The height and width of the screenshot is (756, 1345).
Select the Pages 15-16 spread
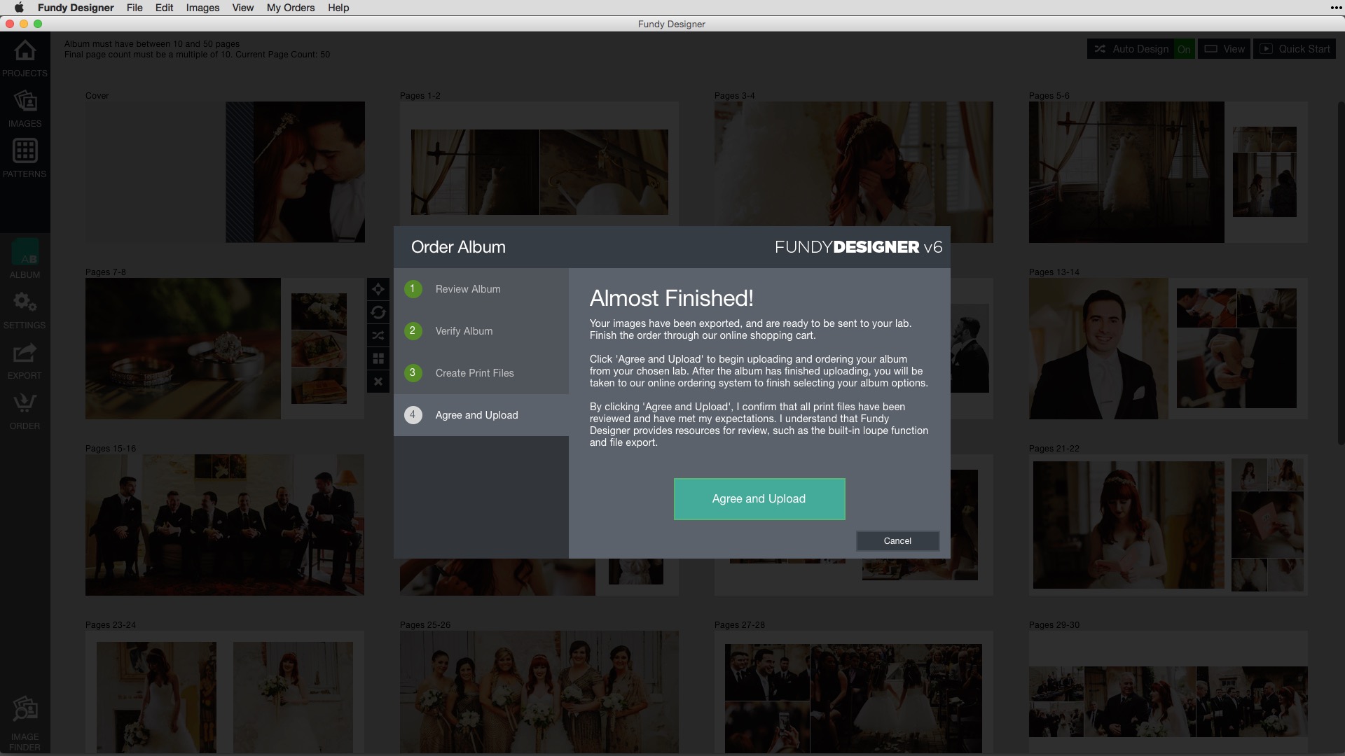point(225,525)
